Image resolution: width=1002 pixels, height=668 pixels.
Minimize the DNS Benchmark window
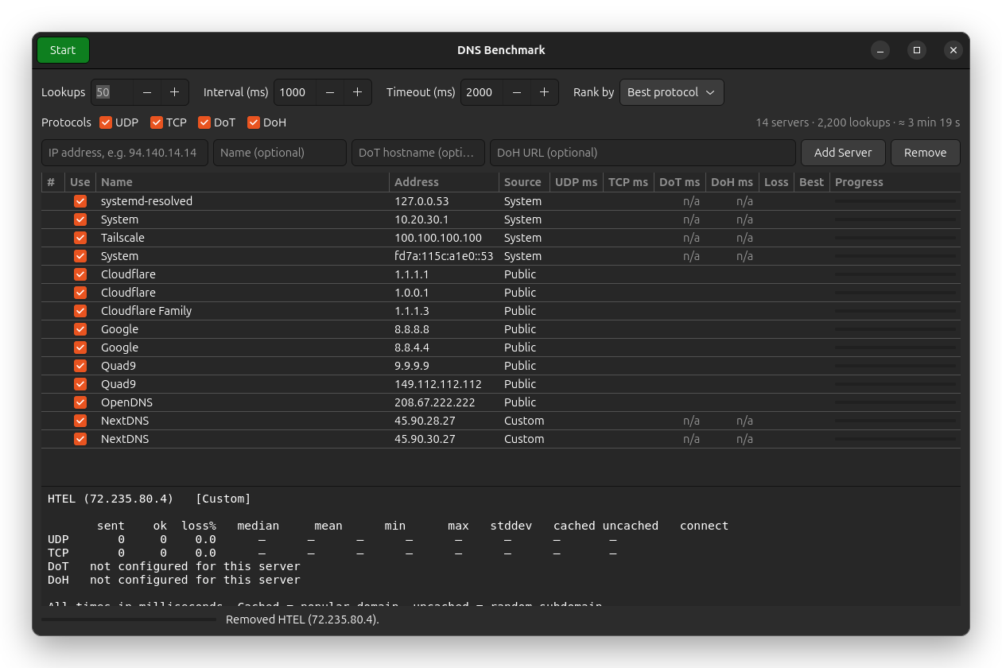pos(880,50)
